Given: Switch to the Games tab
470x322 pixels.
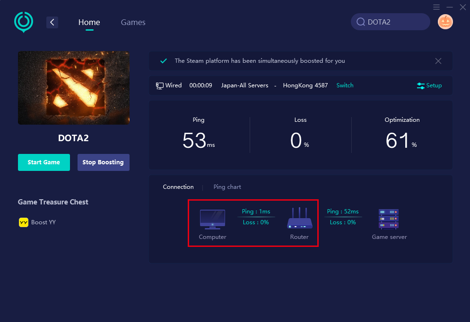Looking at the screenshot, I should (133, 22).
